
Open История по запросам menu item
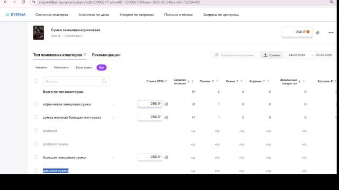(137, 15)
